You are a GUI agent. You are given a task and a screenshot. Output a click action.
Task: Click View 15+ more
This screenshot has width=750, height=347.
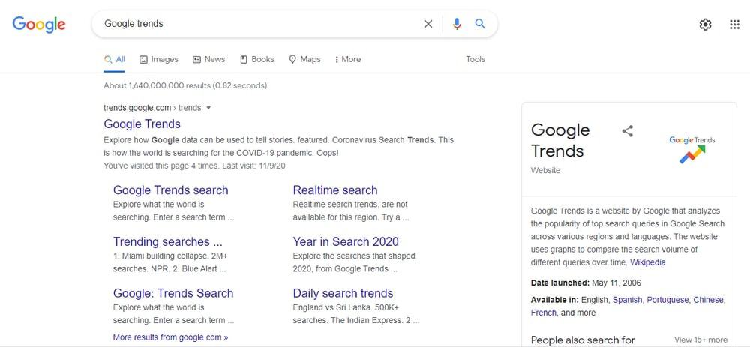click(700, 340)
